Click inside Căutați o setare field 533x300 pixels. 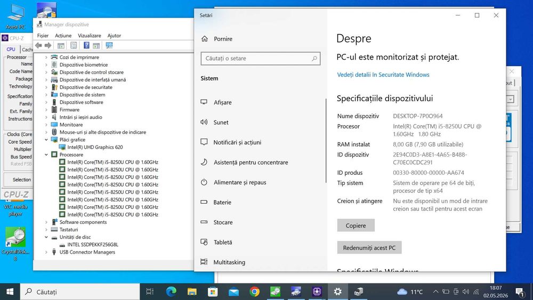pos(261,59)
